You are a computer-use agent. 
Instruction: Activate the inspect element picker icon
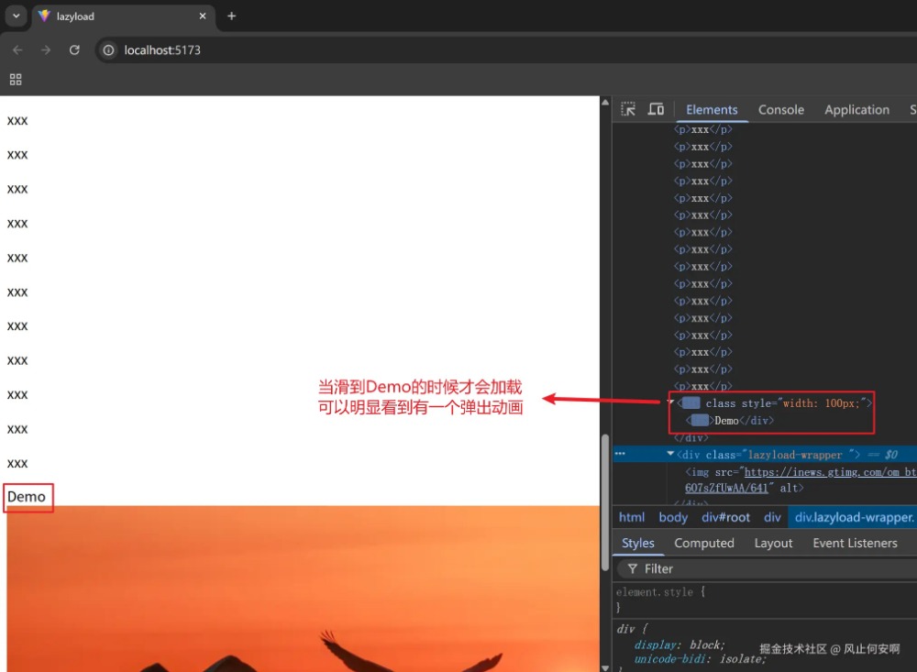coord(628,109)
